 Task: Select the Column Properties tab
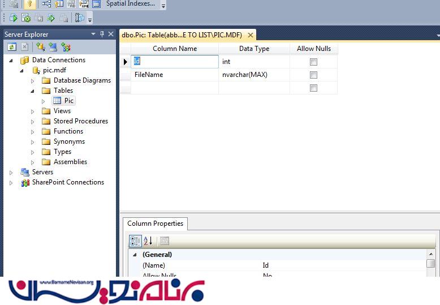[155, 224]
